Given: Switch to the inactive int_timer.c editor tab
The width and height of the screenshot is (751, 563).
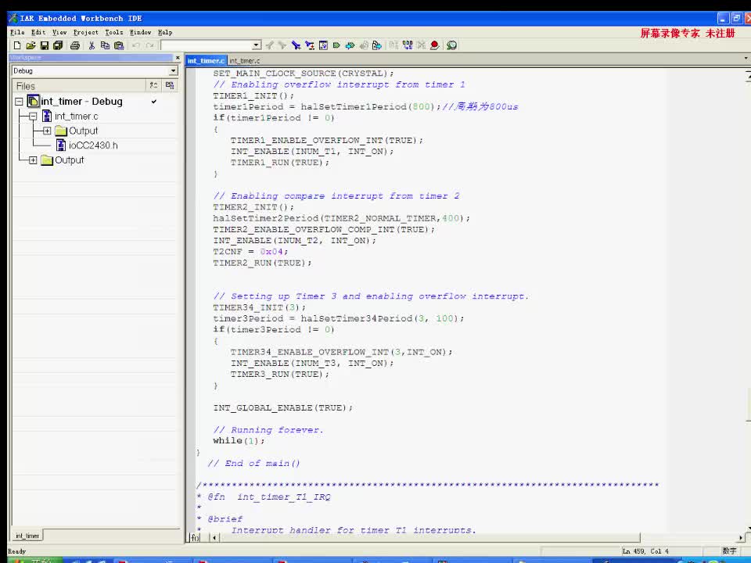Looking at the screenshot, I should [244, 61].
